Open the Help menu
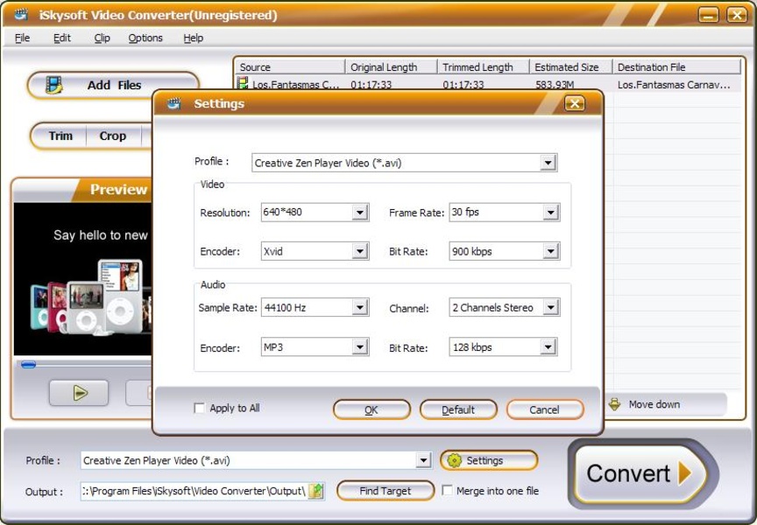Image resolution: width=757 pixels, height=525 pixels. click(193, 38)
